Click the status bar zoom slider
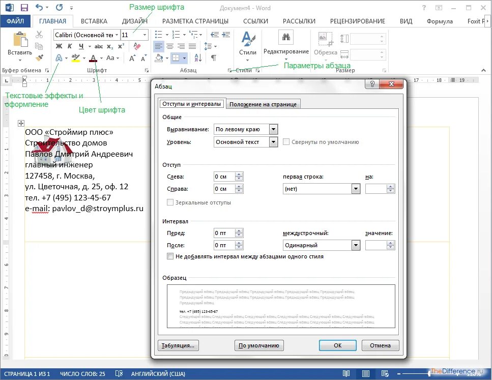Image resolution: width=492 pixels, height=380 pixels. (x=429, y=374)
